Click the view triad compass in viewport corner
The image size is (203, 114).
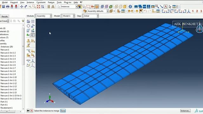click(200, 29)
